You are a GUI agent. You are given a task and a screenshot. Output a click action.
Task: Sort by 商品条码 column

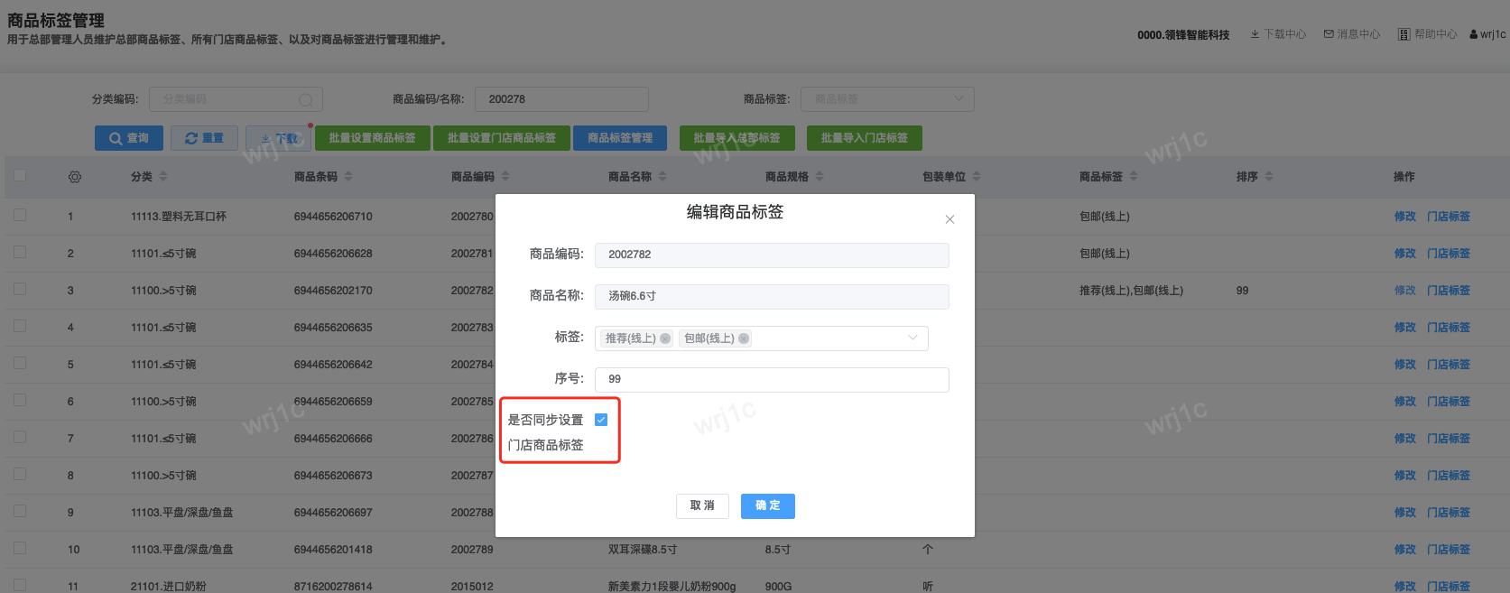click(348, 177)
